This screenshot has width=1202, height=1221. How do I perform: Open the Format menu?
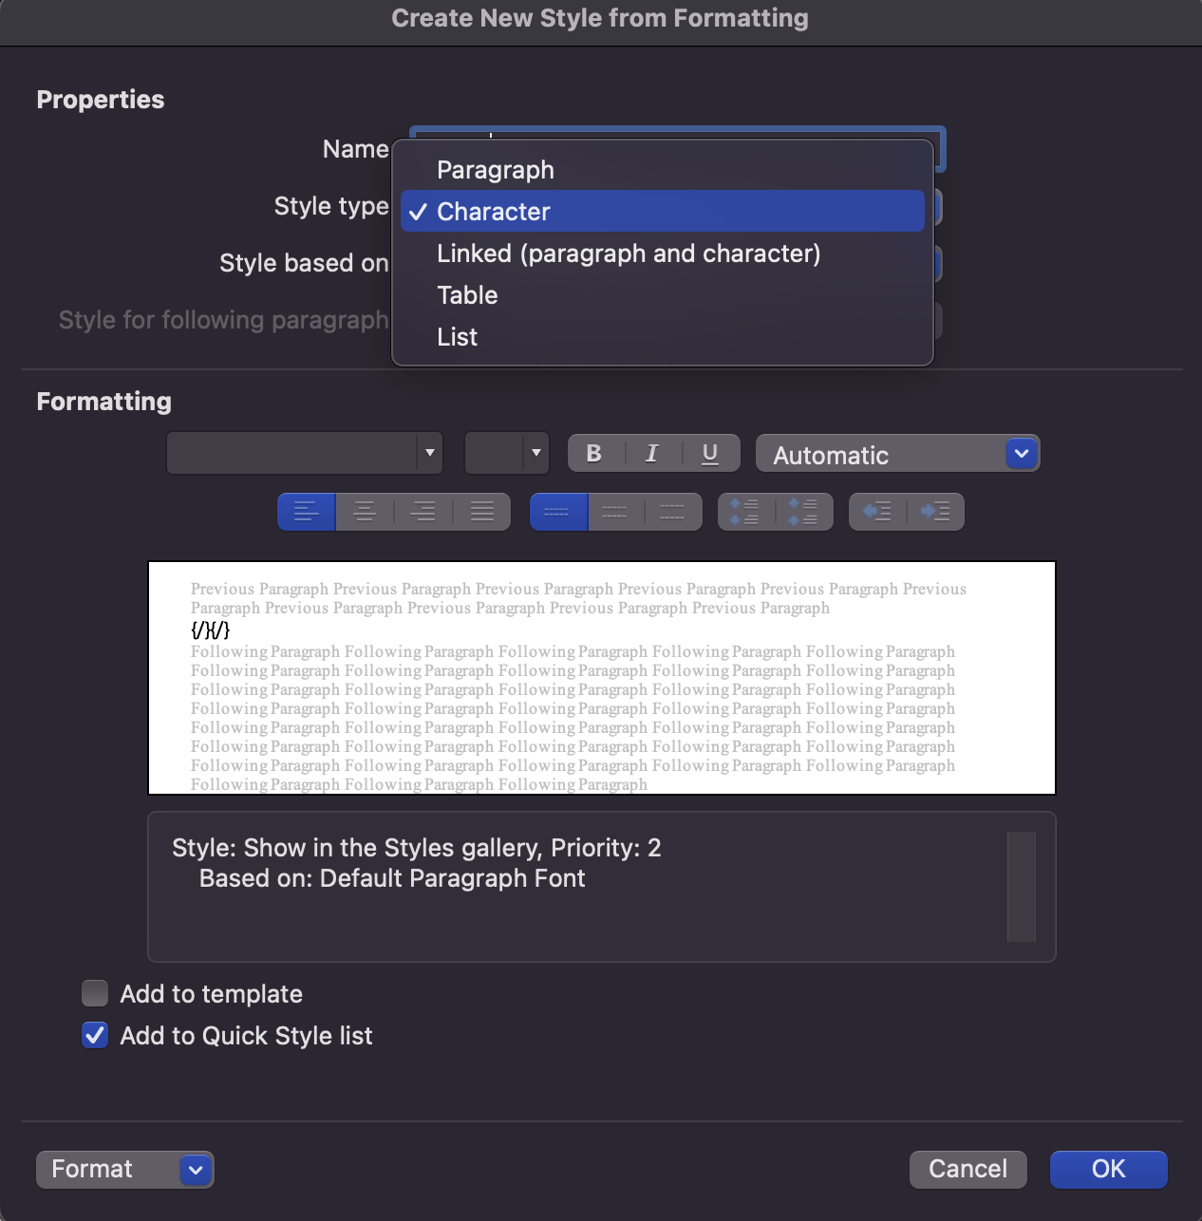tap(123, 1169)
